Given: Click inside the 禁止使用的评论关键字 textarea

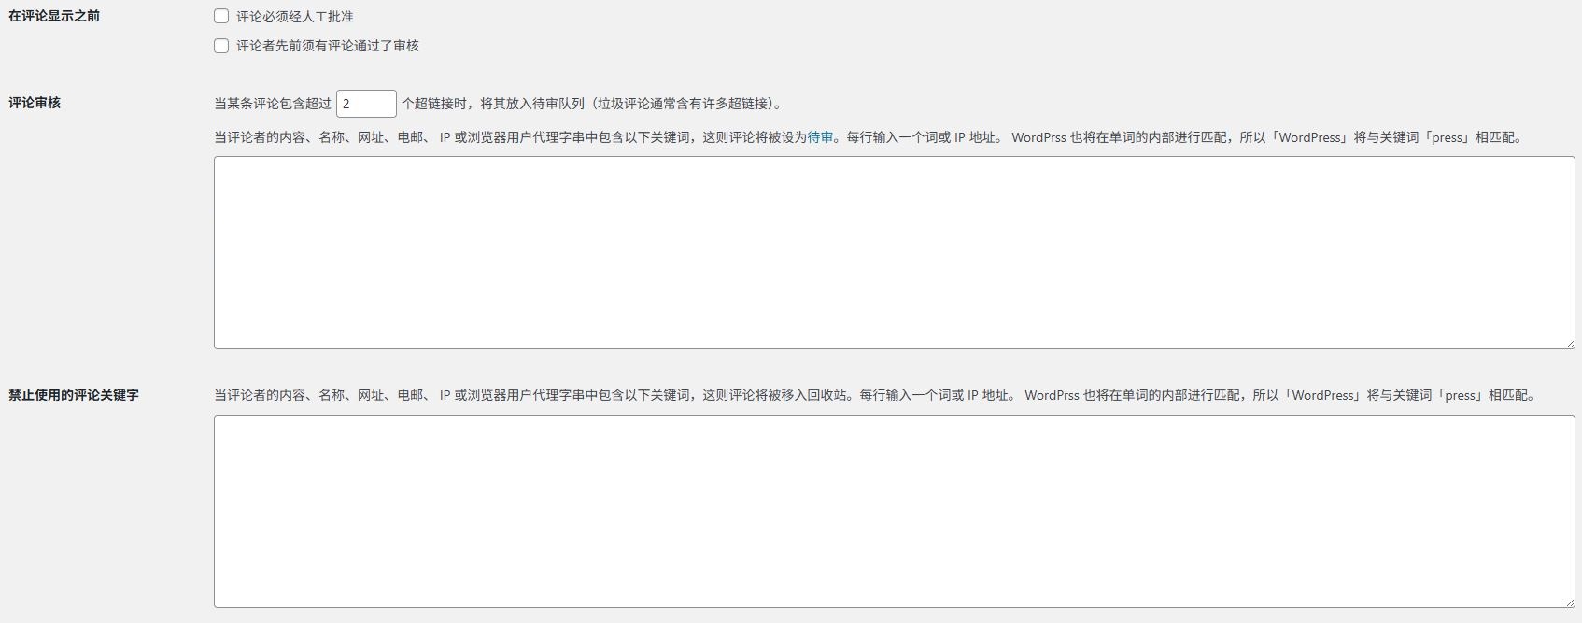Looking at the screenshot, I should [x=894, y=511].
